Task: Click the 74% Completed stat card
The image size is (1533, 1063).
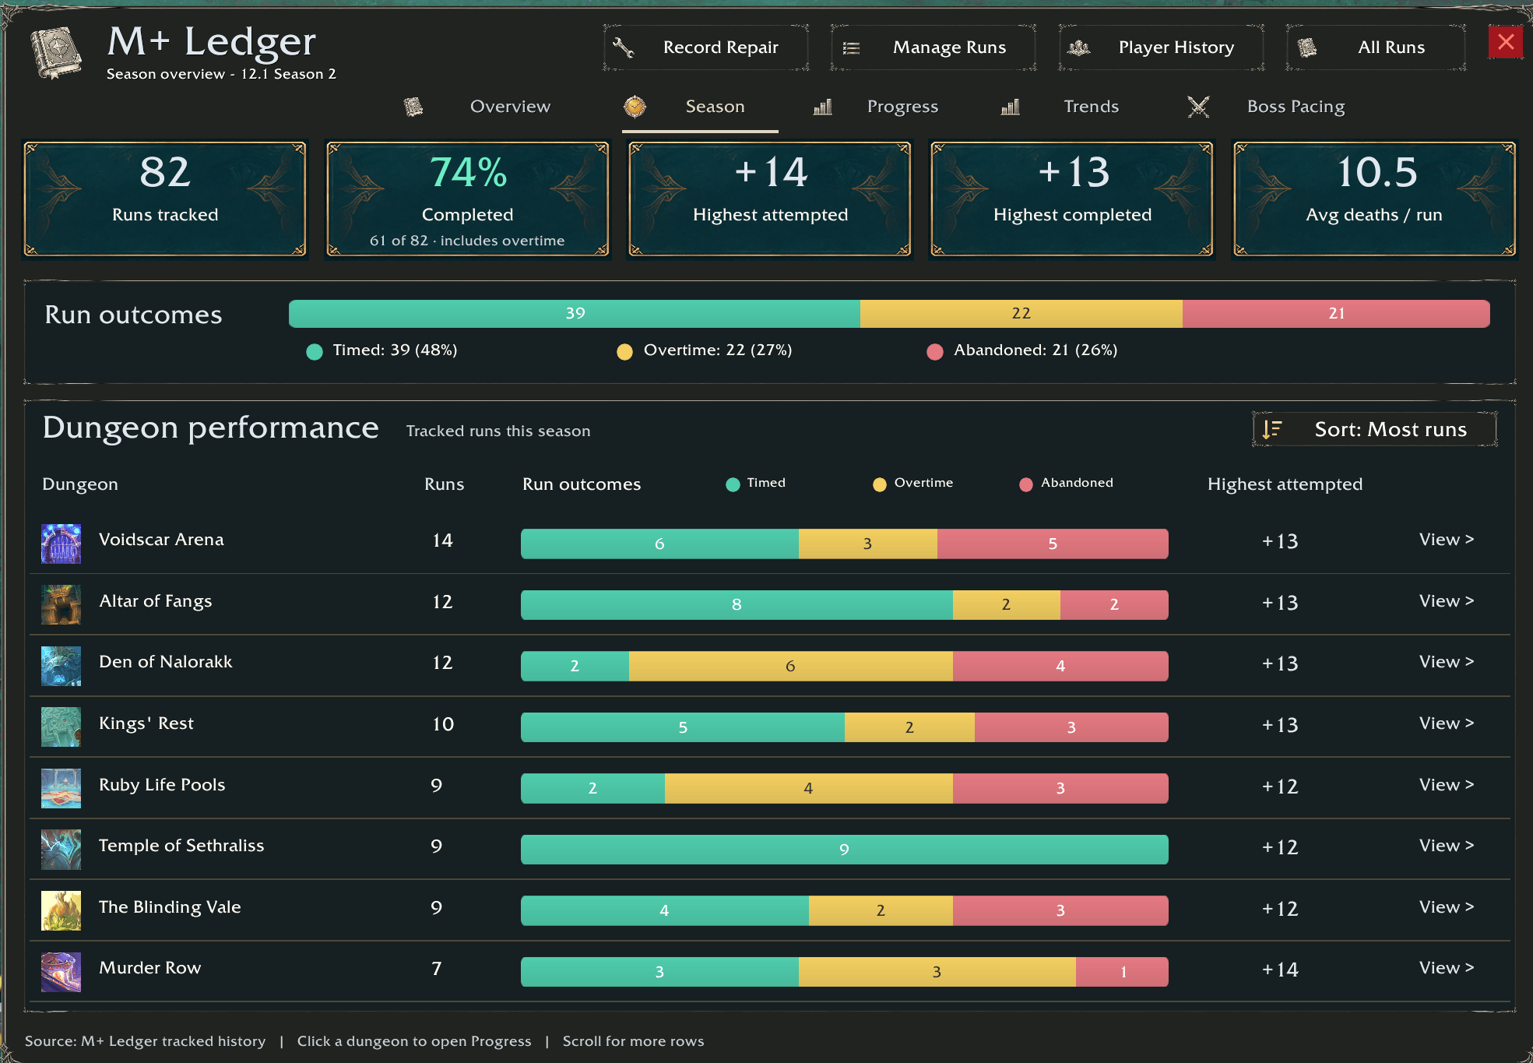Action: 467,199
